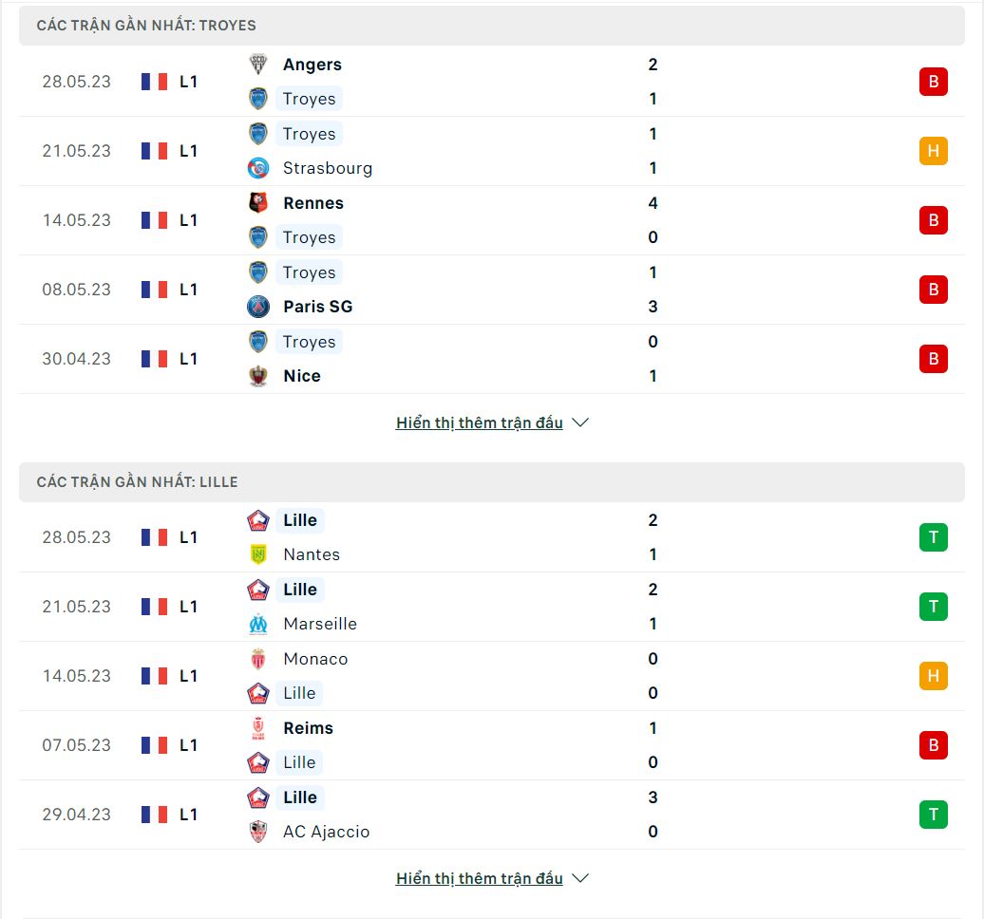Image resolution: width=984 pixels, height=919 pixels.
Task: Click red B badge for Angers vs Troyes
Action: click(x=933, y=82)
